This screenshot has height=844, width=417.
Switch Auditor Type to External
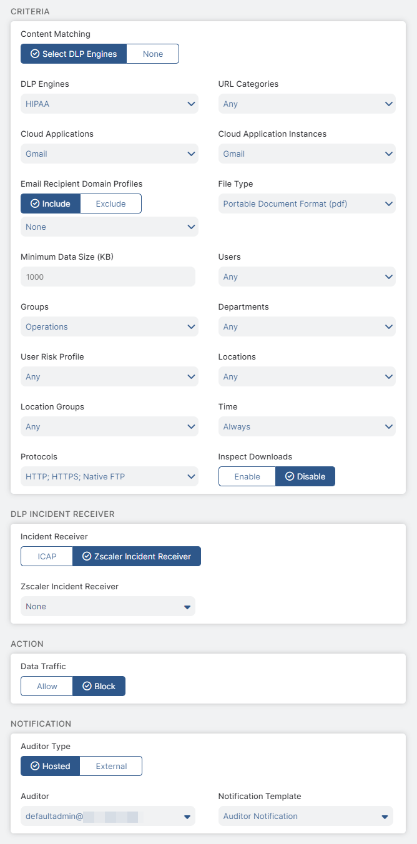[x=110, y=765]
